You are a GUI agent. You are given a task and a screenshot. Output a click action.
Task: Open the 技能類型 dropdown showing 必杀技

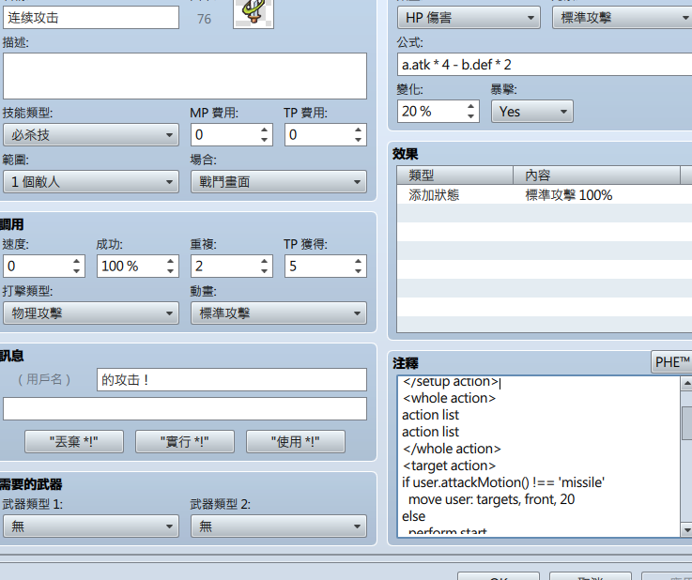coord(91,135)
